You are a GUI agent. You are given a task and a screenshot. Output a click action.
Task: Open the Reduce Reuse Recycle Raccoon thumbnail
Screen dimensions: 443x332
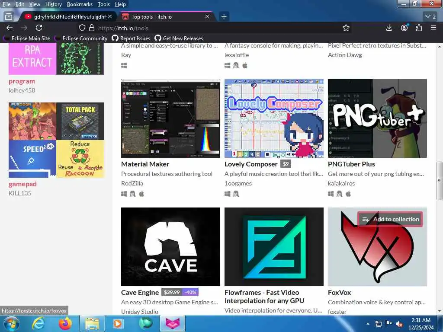pos(80,159)
